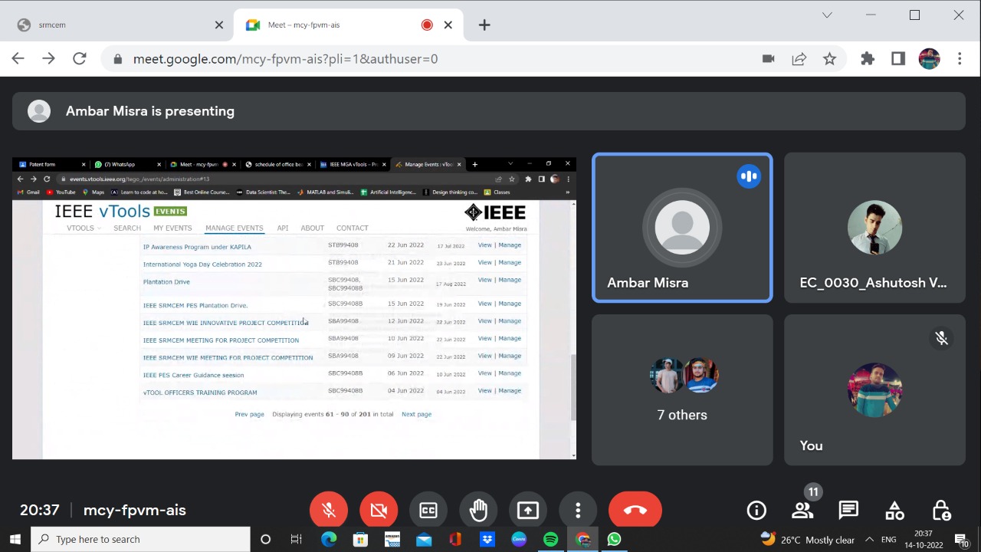Unmute the microphone in Meet
Screen dimensions: 981x552
pos(329,511)
